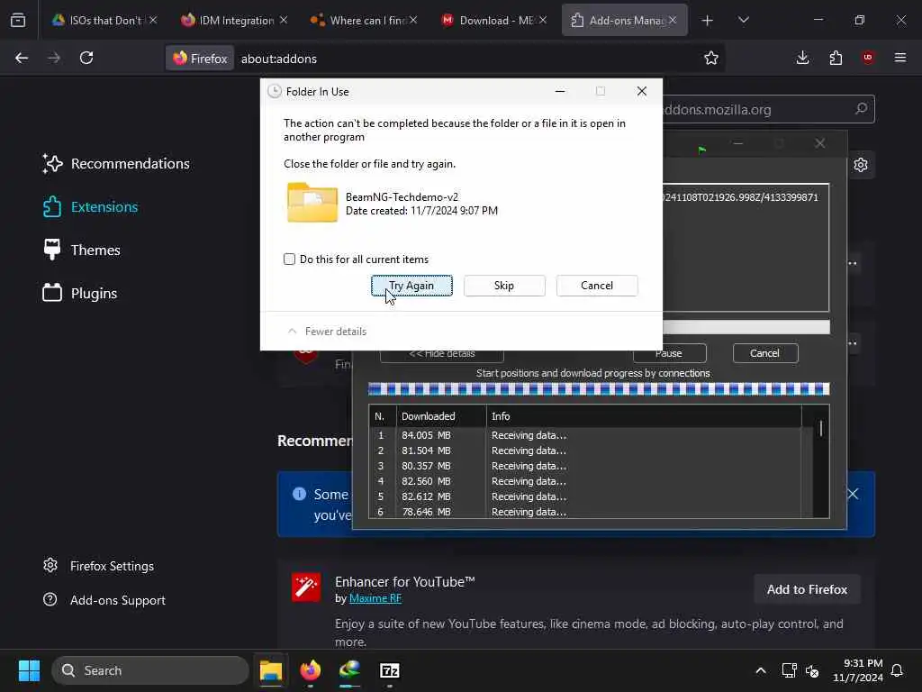Open File Explorer from the taskbar
Viewport: 922px width, 692px height.
pyautogui.click(x=271, y=670)
